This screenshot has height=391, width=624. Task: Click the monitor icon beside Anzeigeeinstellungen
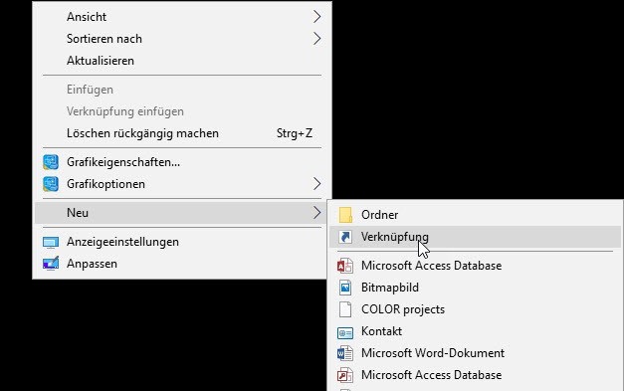pyautogui.click(x=51, y=242)
